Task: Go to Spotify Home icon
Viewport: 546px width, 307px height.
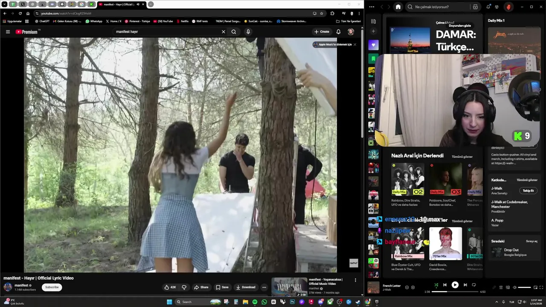Action: (x=398, y=7)
